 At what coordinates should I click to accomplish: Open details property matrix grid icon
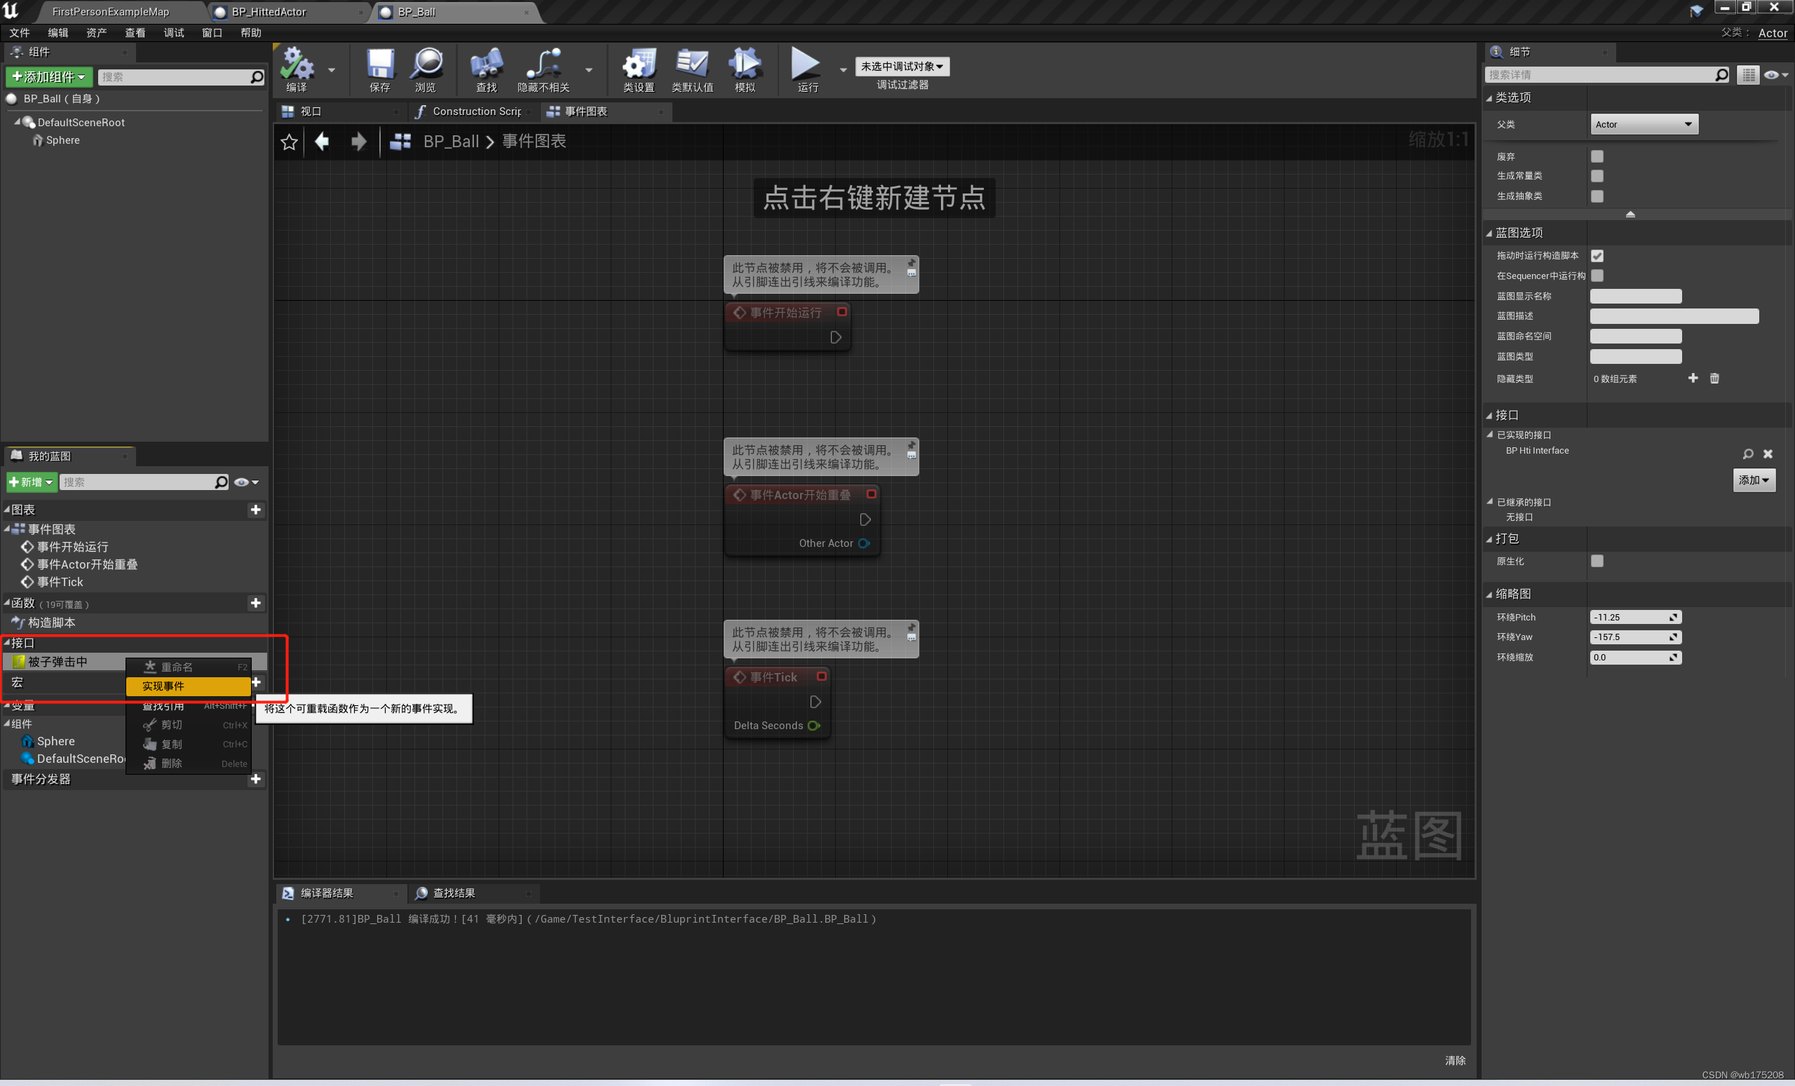[1749, 75]
